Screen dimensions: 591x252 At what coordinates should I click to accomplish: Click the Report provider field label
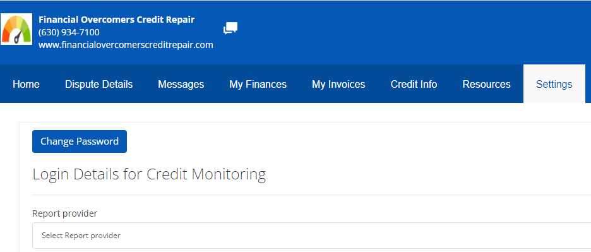click(65, 213)
